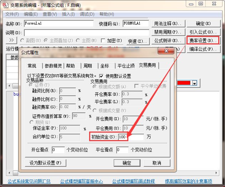Viewport: 225px width, 187px height.
Task: Click the 证券市值折算率(W) field
Action: (79, 116)
